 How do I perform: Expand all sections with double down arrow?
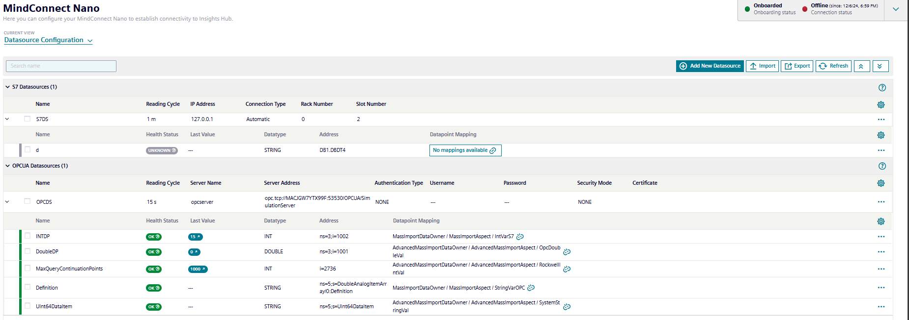[x=881, y=66]
